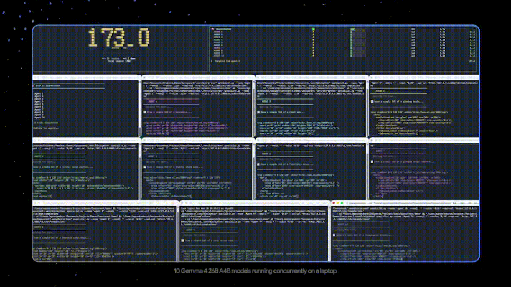The image size is (511, 287).
Task: Click the 'Total tokens' line under the counter
Action: pyautogui.click(x=118, y=61)
